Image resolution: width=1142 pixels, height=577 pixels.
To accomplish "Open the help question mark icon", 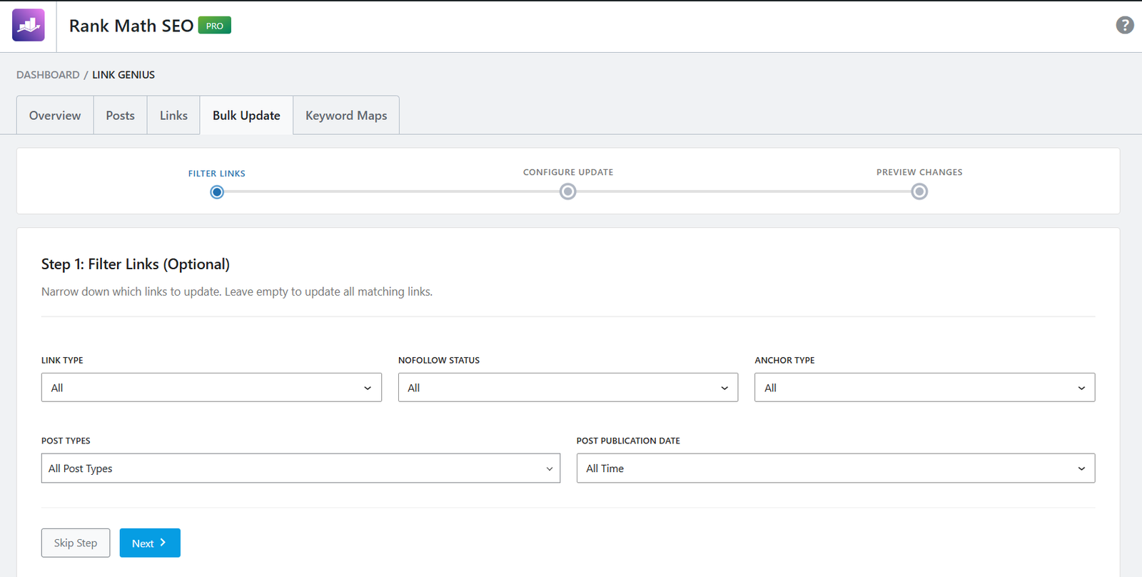I will (1124, 26).
